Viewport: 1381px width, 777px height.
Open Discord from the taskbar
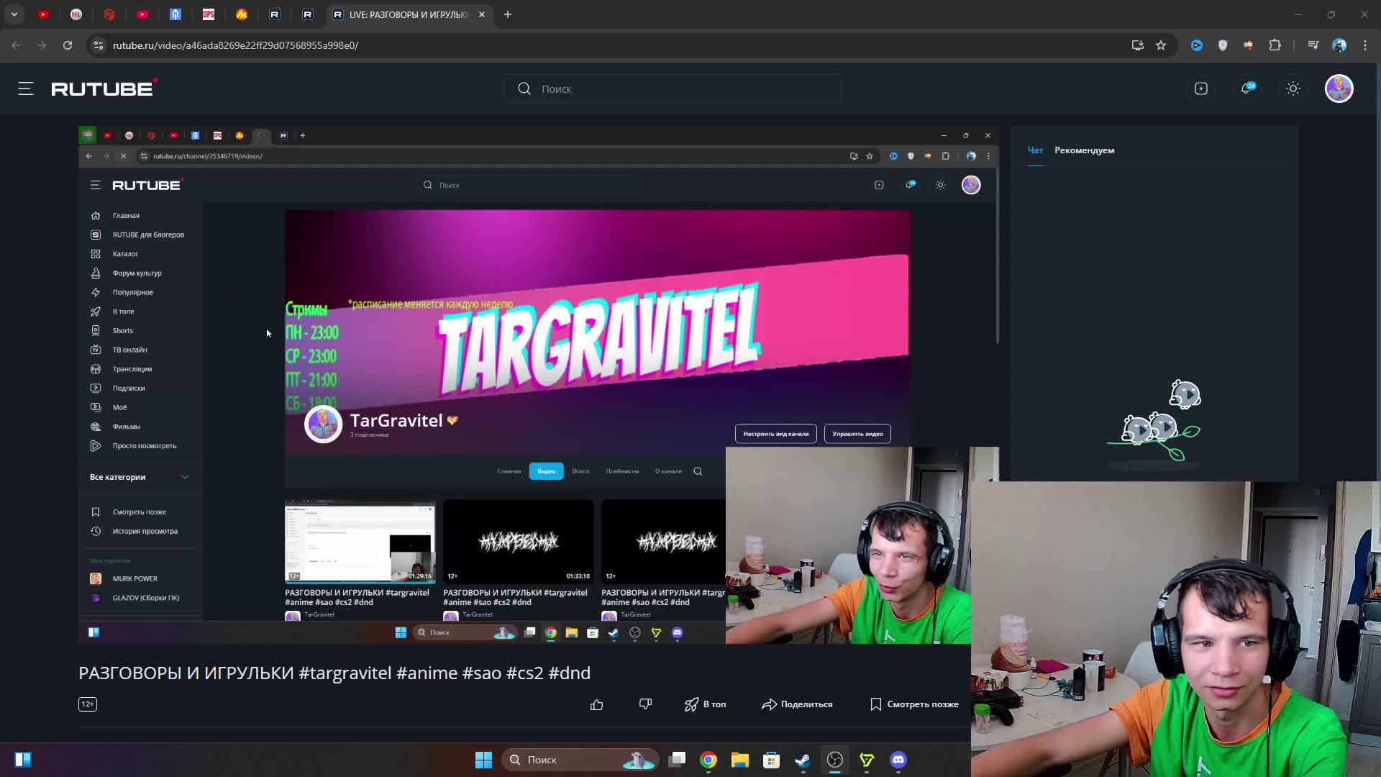coord(898,760)
